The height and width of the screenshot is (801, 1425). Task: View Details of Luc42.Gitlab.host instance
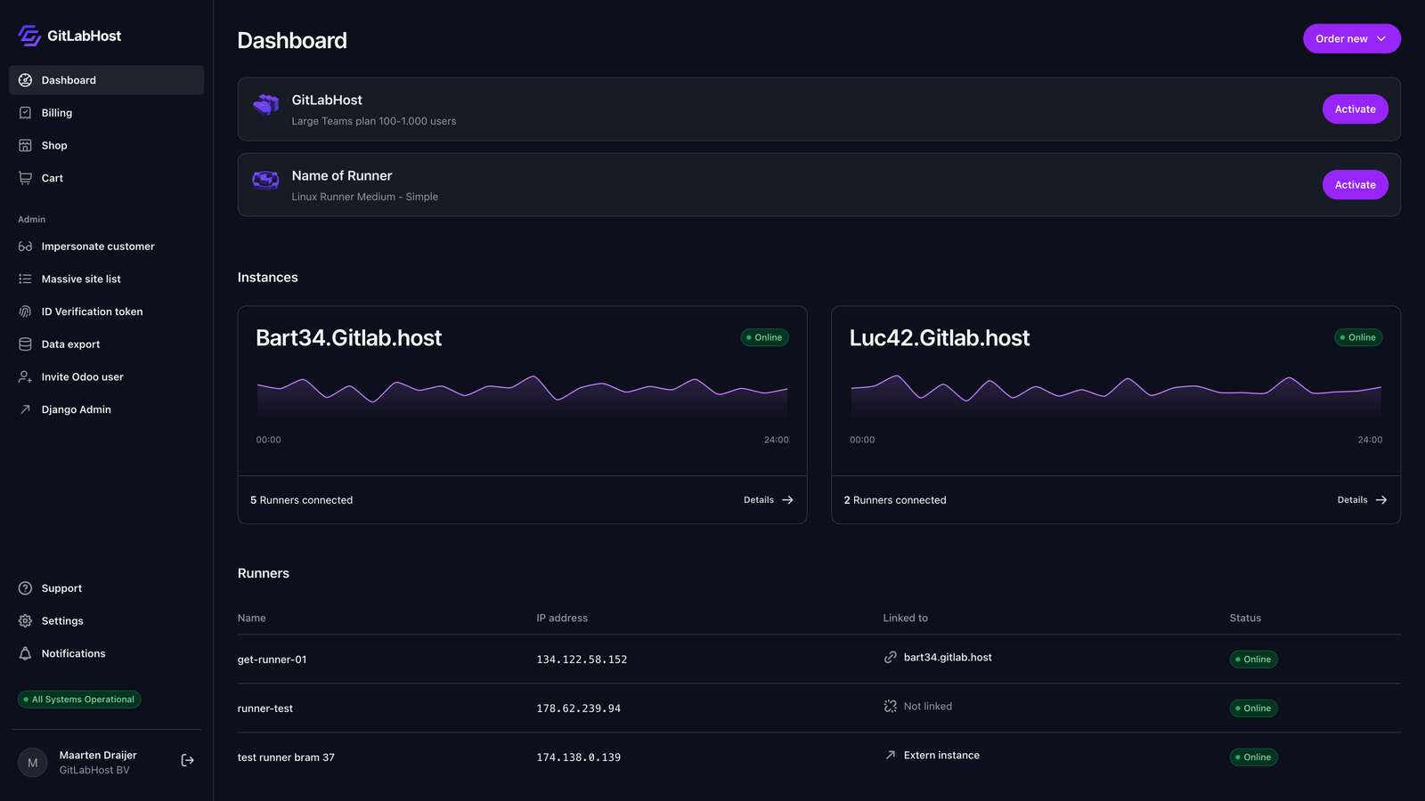[1361, 500]
